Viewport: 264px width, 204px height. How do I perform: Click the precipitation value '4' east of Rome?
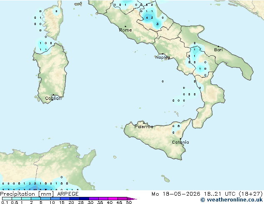pyautogui.click(x=147, y=17)
